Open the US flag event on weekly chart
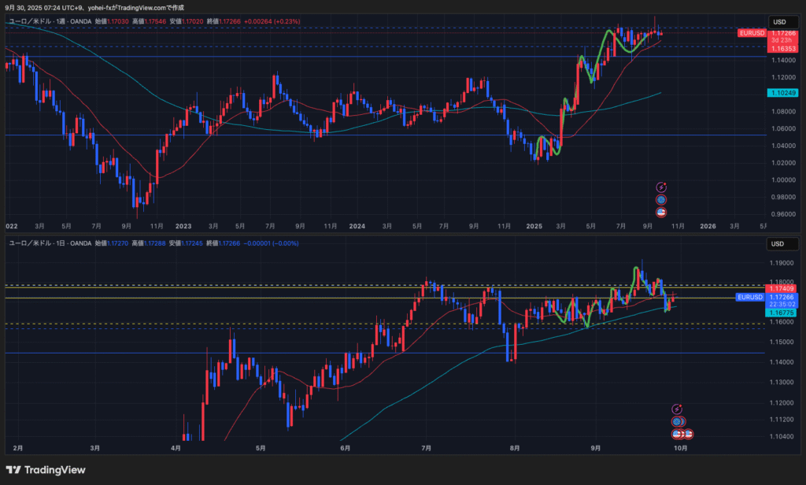The height and width of the screenshot is (485, 806). coord(661,212)
